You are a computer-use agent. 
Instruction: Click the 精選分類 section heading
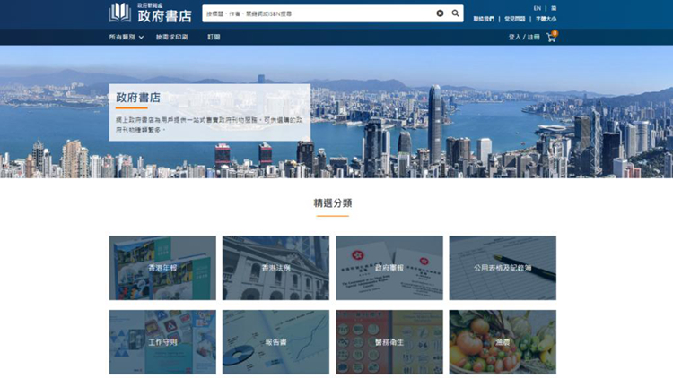333,203
